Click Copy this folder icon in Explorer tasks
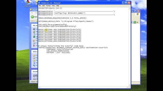Viewport: 163px width, 91px height. pos(34,34)
